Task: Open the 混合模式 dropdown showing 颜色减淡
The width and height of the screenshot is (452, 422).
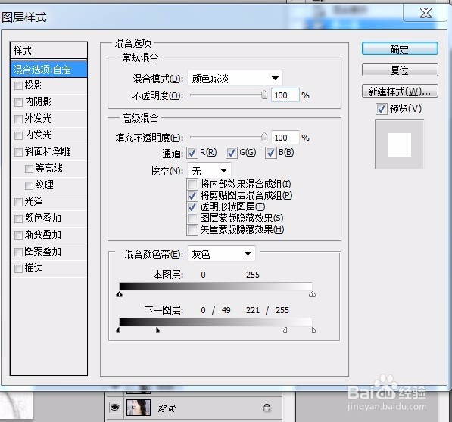Action: click(x=235, y=78)
